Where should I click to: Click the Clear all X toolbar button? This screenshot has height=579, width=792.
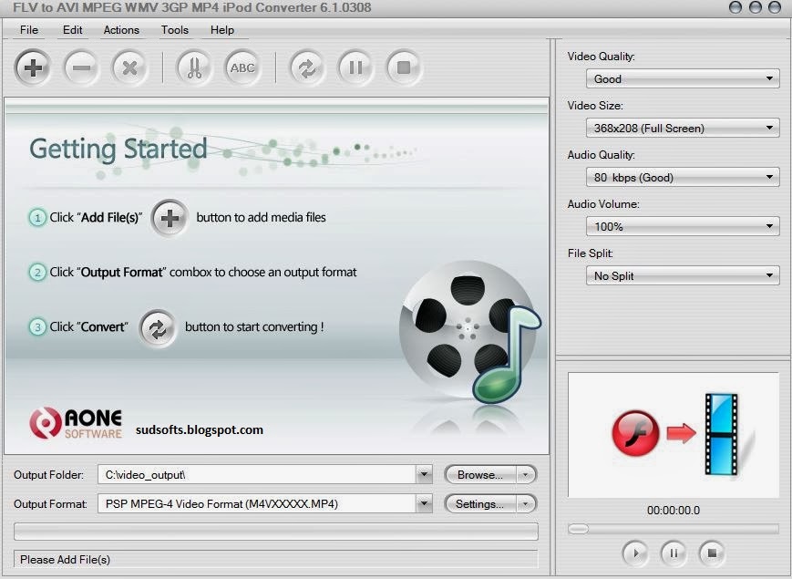point(129,67)
